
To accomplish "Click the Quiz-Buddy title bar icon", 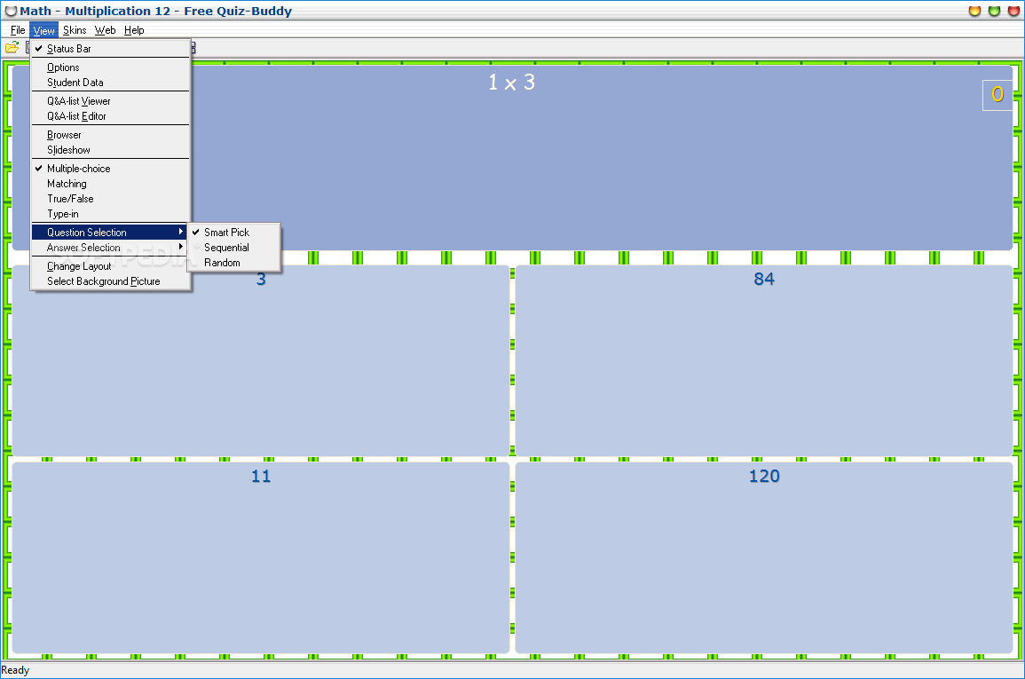I will tap(12, 12).
